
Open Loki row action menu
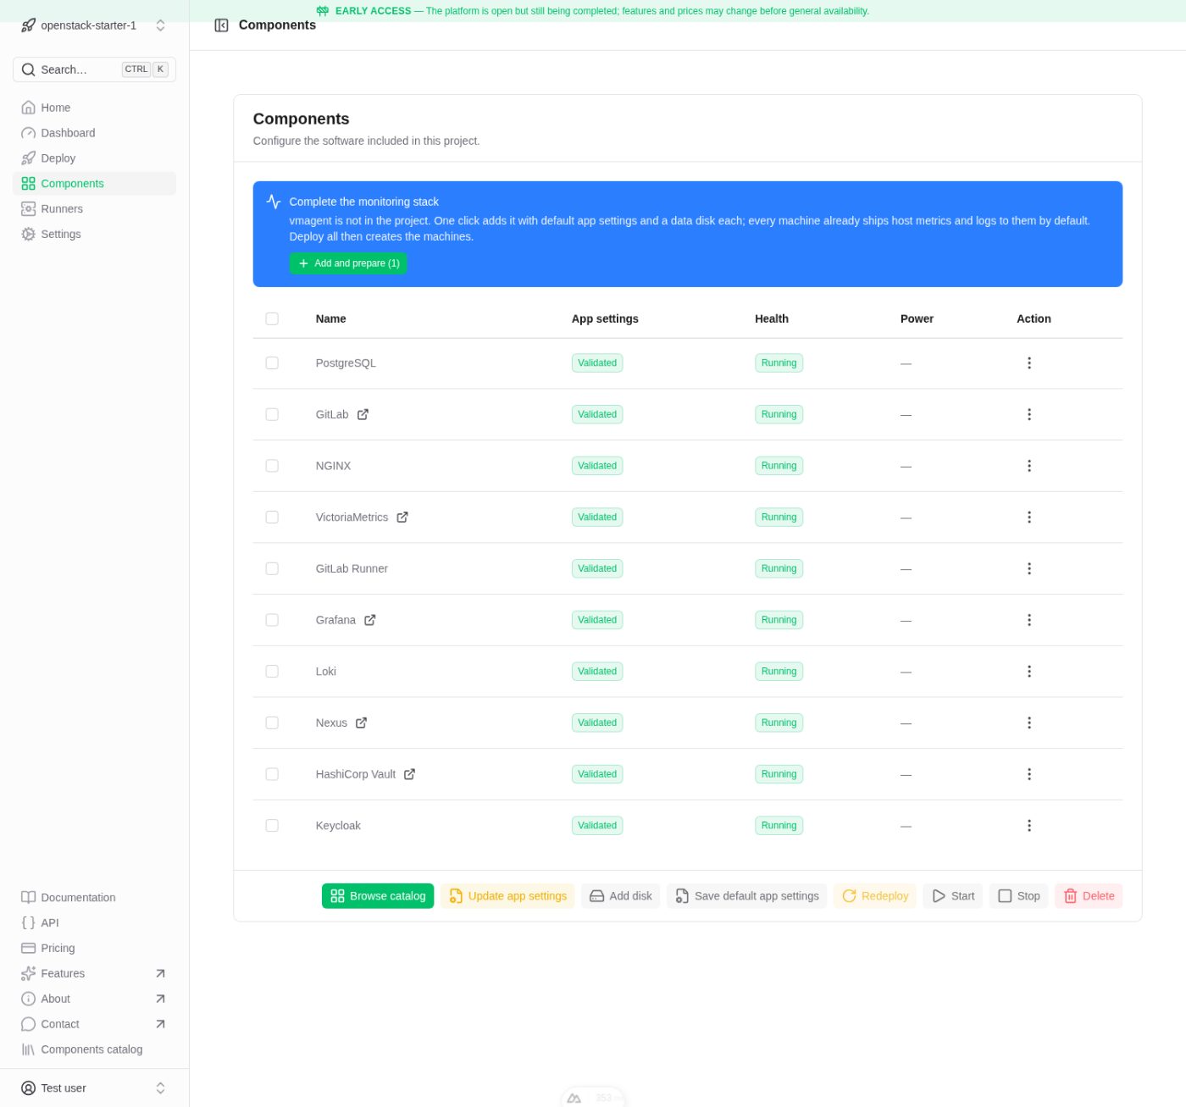point(1029,672)
